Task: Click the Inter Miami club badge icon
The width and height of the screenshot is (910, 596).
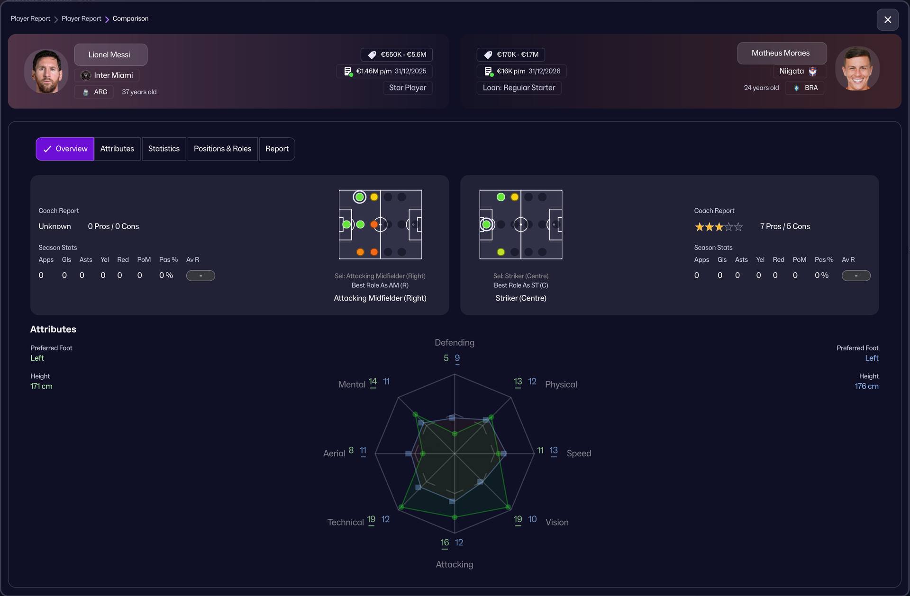Action: 86,75
